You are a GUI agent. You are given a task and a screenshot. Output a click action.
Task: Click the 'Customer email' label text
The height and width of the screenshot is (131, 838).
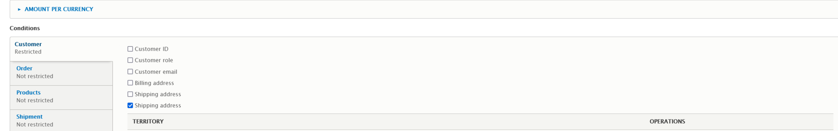pyautogui.click(x=156, y=72)
